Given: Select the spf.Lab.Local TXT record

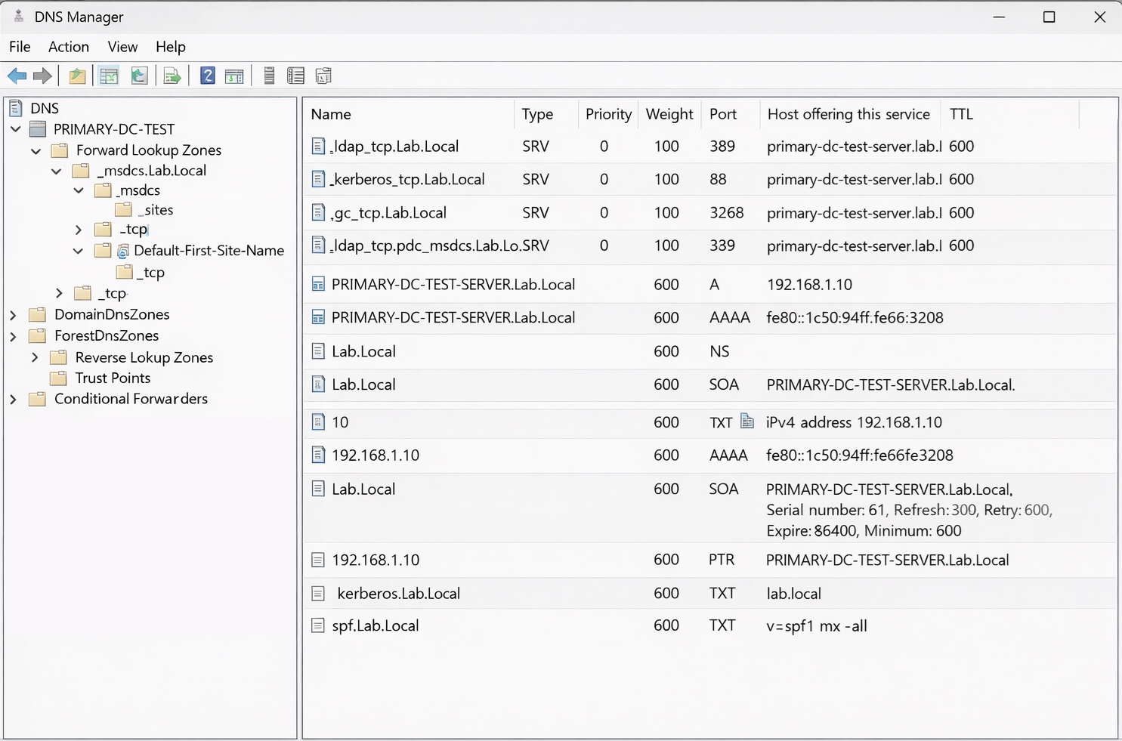Looking at the screenshot, I should [375, 625].
